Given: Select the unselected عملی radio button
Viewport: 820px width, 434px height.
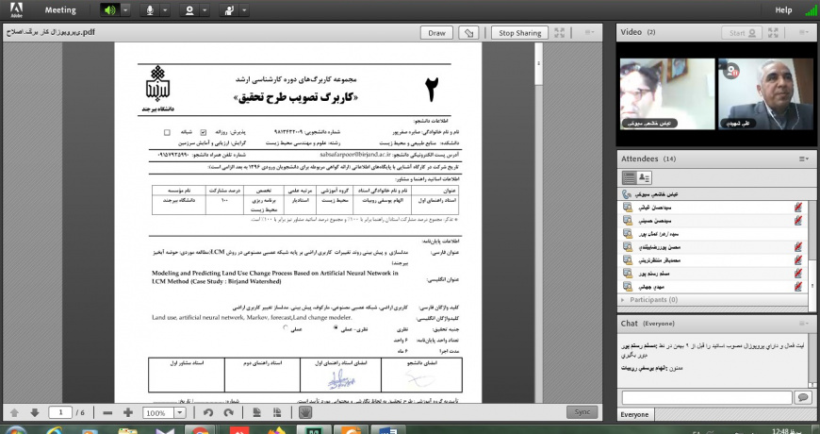Looking at the screenshot, I should 285,327.
